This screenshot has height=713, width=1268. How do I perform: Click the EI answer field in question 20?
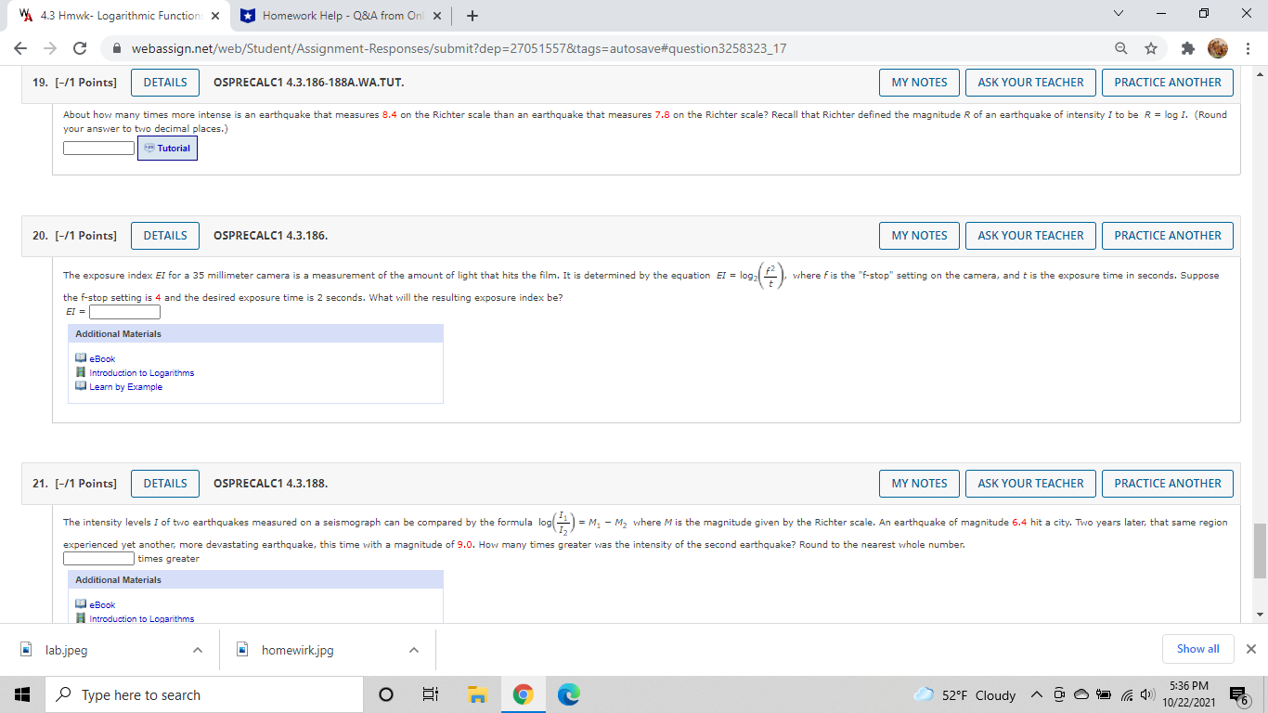123,311
